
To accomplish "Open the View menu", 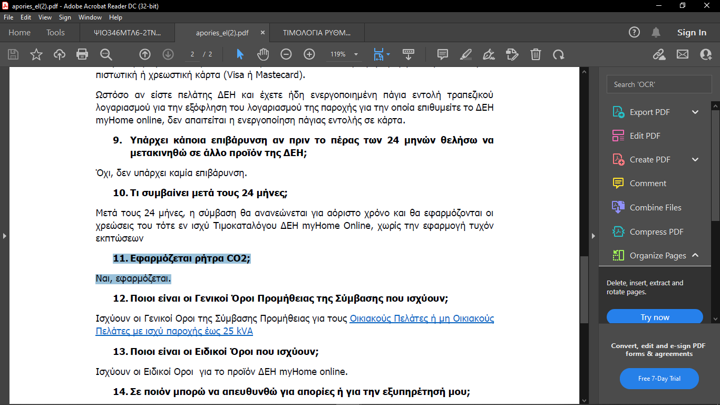I will point(45,17).
